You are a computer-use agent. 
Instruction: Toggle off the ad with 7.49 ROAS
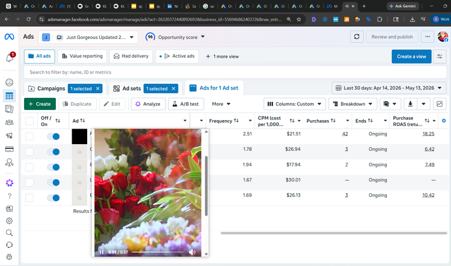(x=54, y=167)
